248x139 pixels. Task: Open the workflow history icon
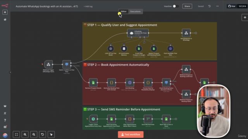[209, 6]
